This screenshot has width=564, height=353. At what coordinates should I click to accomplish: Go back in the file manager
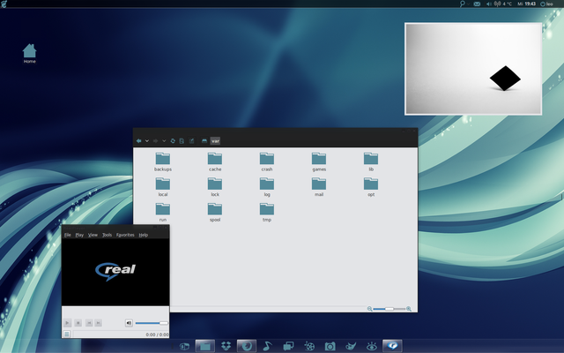(139, 141)
